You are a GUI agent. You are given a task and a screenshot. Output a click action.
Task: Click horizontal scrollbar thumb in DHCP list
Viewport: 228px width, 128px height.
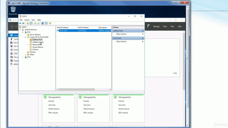[x=77, y=89]
